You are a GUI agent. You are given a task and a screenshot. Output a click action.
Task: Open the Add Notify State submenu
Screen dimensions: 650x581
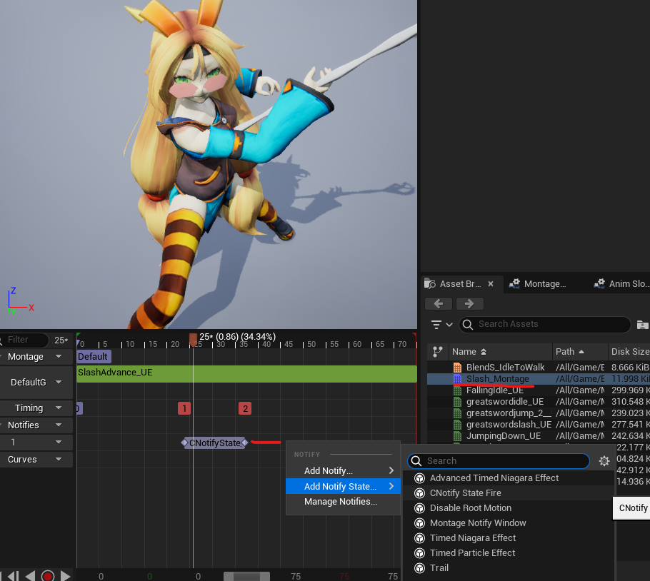(344, 486)
